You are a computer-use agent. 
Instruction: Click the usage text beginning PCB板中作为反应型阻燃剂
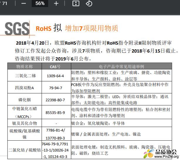pyautogui.click(x=120, y=88)
